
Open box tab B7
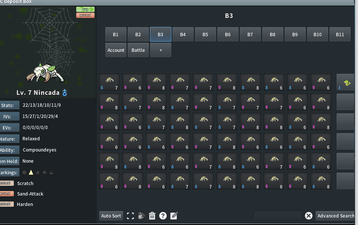(250, 34)
